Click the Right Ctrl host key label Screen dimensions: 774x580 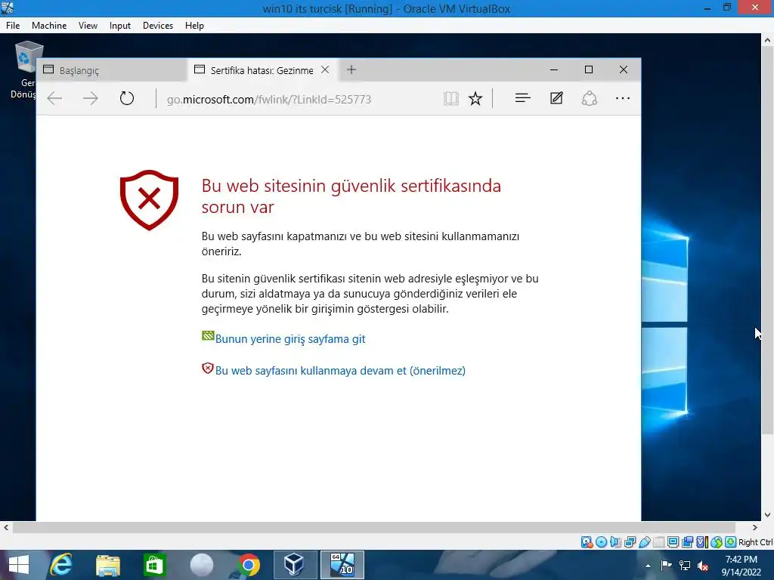click(756, 542)
